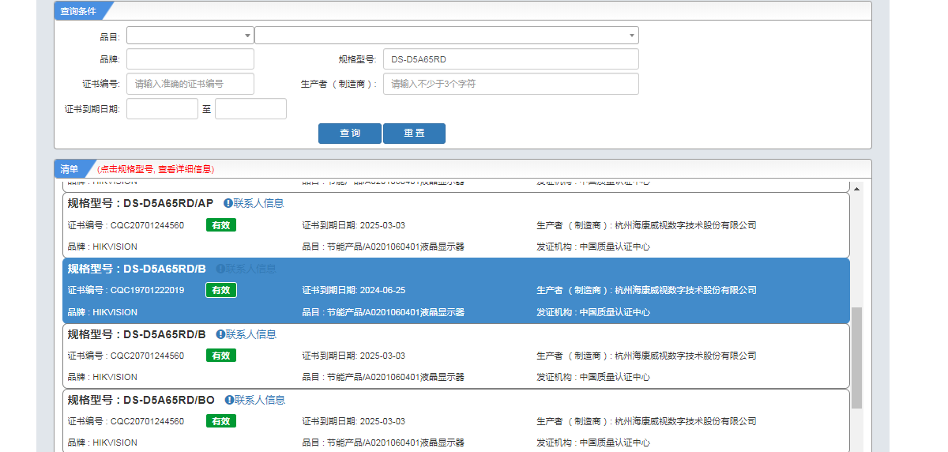
Task: Expand the wide second 品目 dropdown
Action: (446, 36)
